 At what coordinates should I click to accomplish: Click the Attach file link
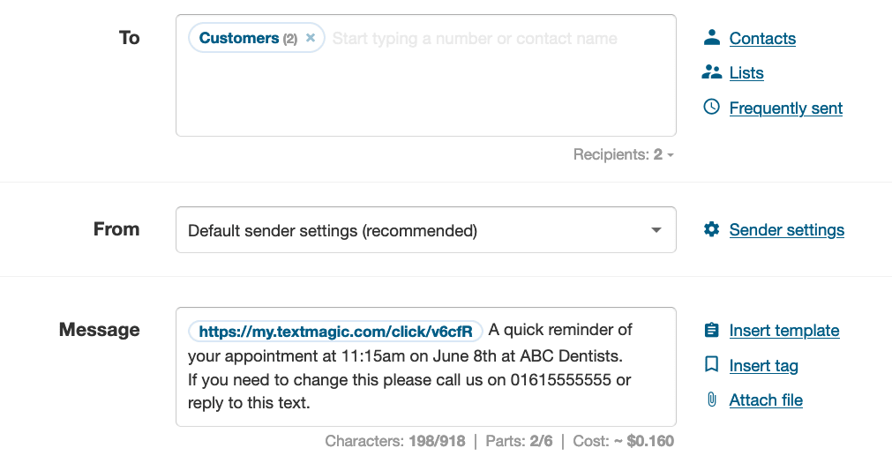click(766, 400)
